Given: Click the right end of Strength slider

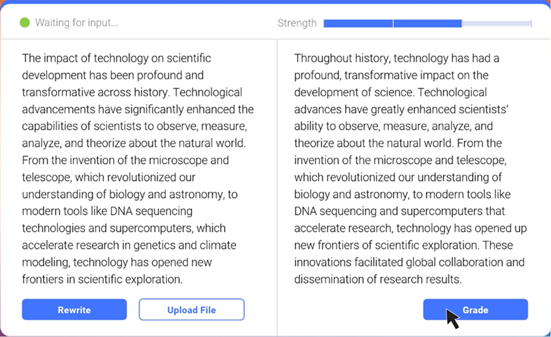Looking at the screenshot, I should [531, 24].
